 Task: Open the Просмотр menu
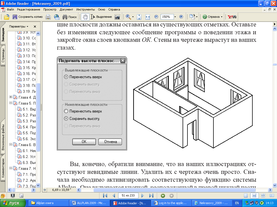pyautogui.click(x=50, y=9)
